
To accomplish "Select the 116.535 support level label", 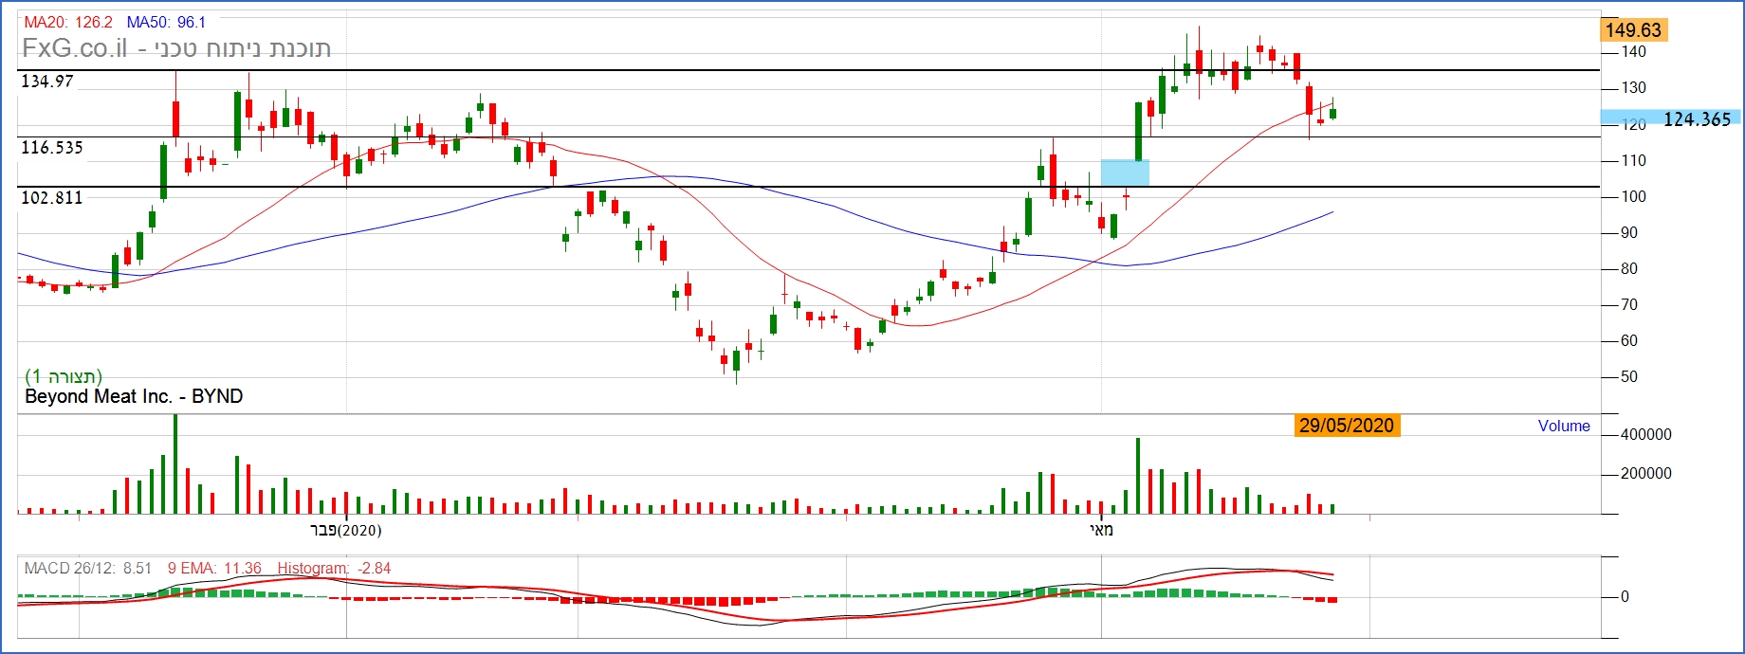I will [52, 148].
